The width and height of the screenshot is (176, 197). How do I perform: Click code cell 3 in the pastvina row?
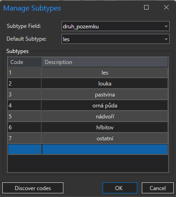[25, 95]
